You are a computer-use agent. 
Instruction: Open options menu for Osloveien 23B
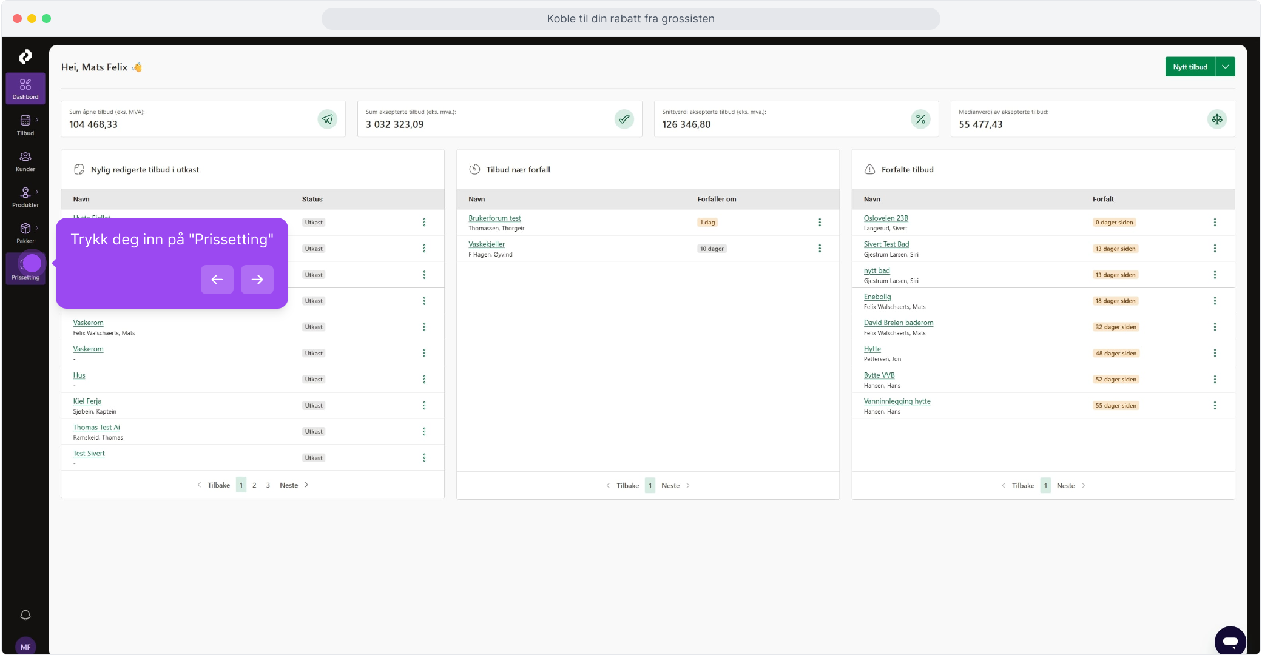[1215, 223]
